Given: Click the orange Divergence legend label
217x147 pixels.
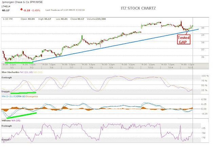Looking at the screenshot, I should [32, 96].
